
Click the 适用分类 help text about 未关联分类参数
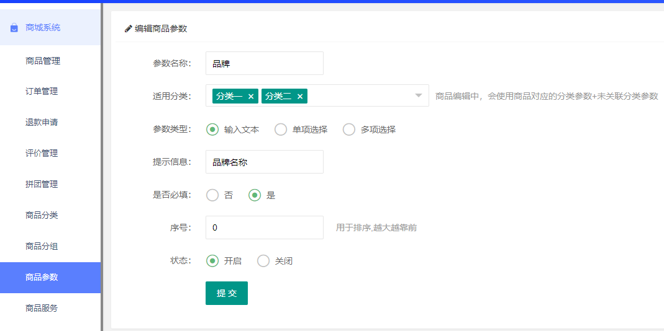[x=547, y=96]
